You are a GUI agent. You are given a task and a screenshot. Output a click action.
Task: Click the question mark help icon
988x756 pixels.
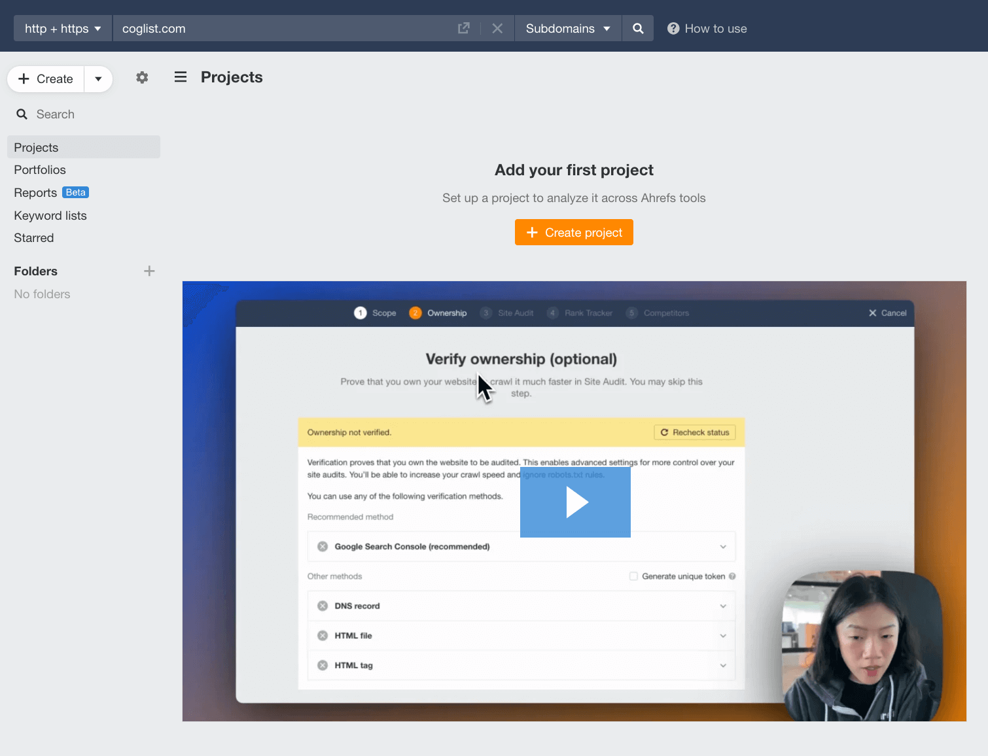[673, 28]
